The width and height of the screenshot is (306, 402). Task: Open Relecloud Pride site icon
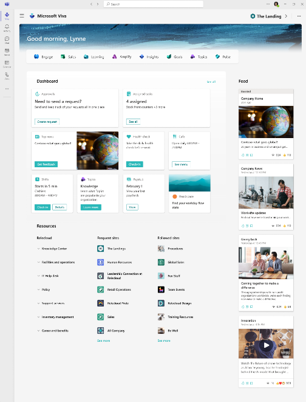(x=101, y=303)
